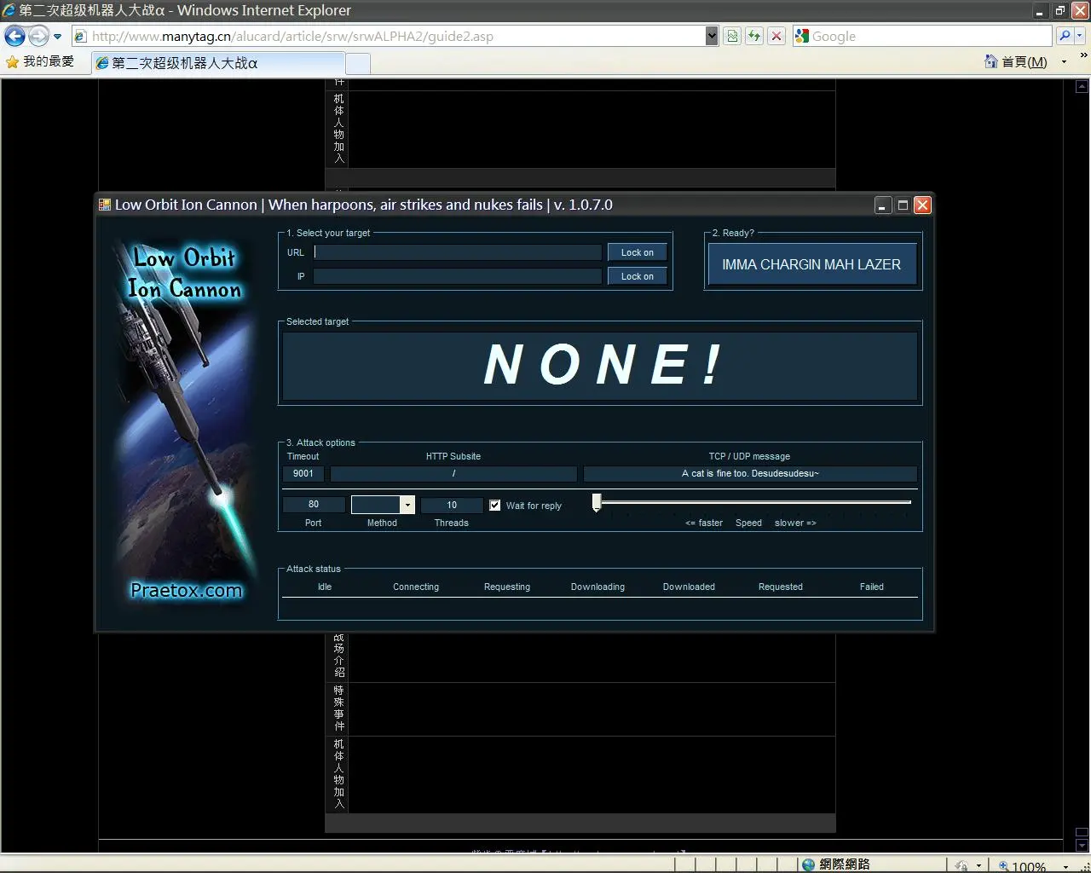1091x873 pixels.
Task: Click the compatibility view icon
Action: [732, 36]
